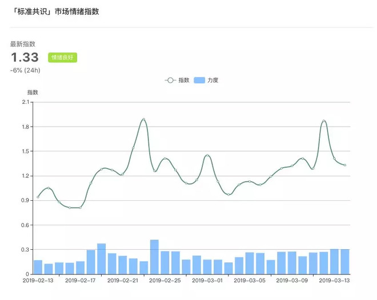The width and height of the screenshot is (377, 300).
Task: Click the second line peak near 2019-03-12
Action: pyautogui.click(x=324, y=121)
